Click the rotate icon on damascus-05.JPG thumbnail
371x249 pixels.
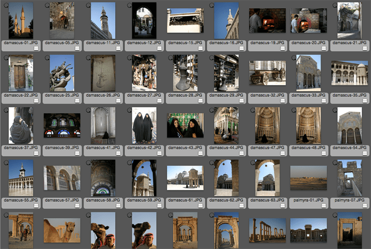pos(47,5)
